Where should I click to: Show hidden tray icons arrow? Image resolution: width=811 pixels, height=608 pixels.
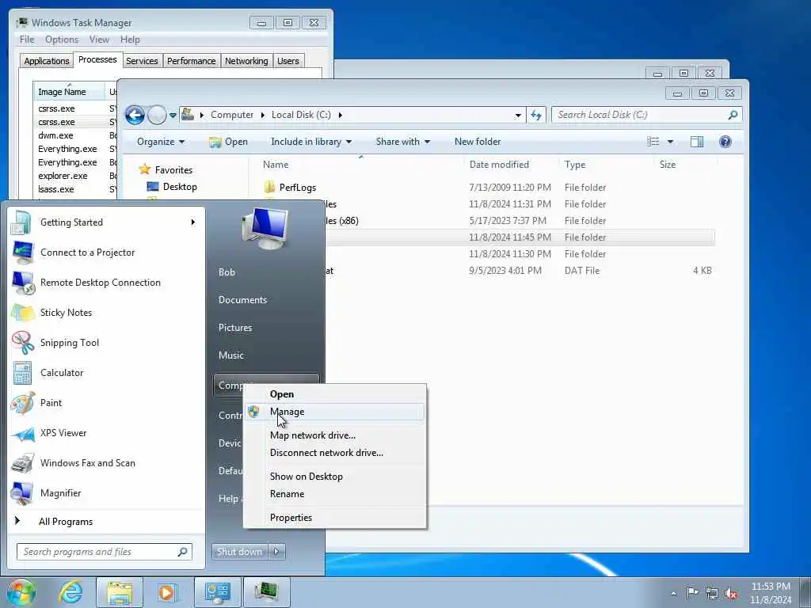673,593
